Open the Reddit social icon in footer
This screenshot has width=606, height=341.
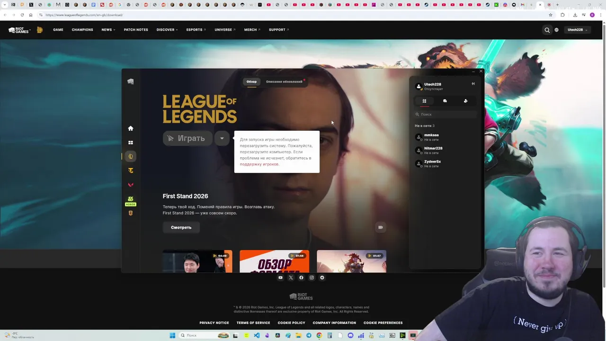(322, 278)
